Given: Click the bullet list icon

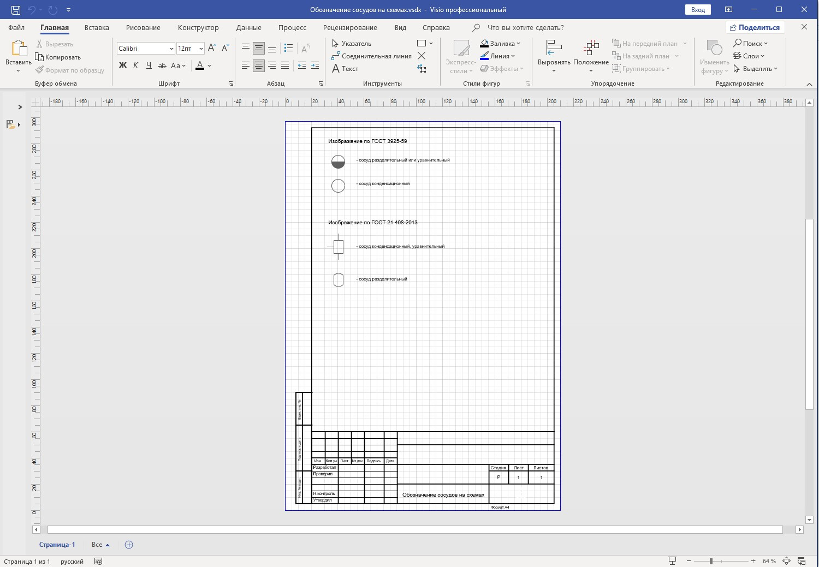Looking at the screenshot, I should click(x=289, y=49).
